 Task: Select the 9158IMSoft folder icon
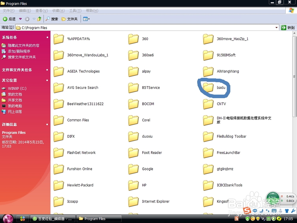click(208, 55)
